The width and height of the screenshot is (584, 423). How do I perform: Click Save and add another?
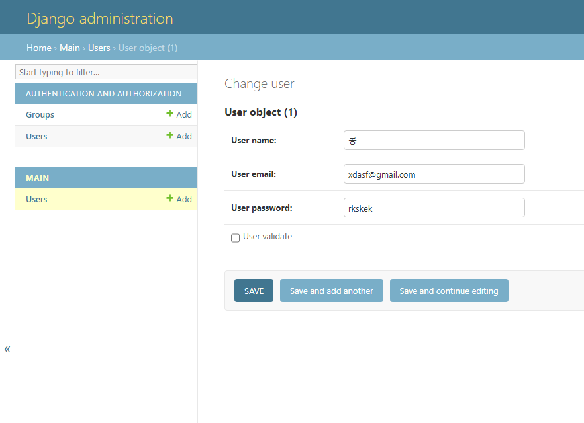tap(332, 291)
